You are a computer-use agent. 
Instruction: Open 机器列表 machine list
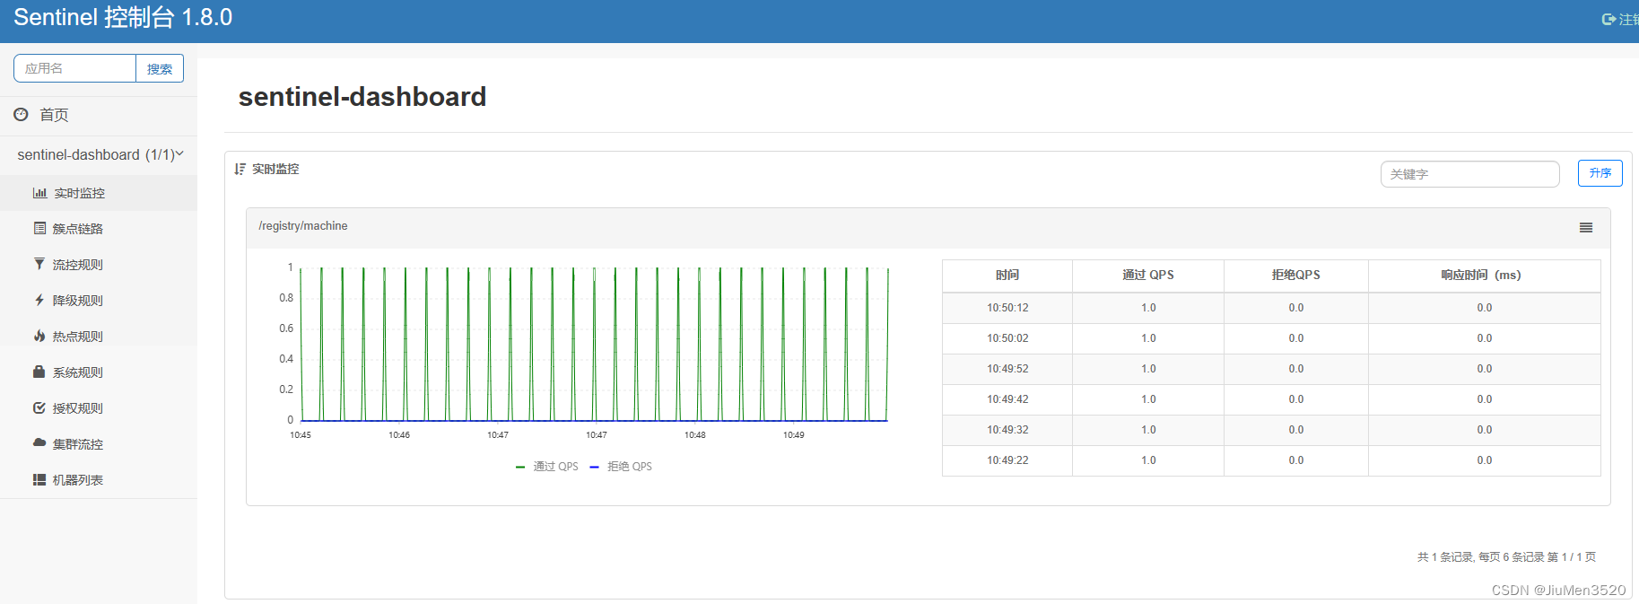tap(77, 480)
